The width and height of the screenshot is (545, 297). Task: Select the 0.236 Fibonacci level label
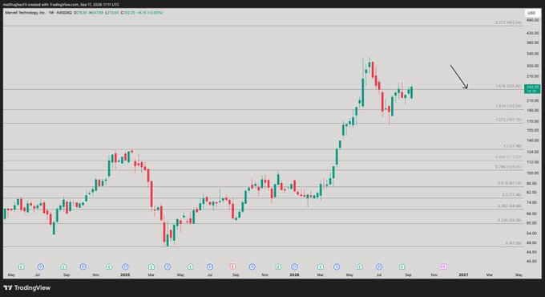[x=510, y=221]
